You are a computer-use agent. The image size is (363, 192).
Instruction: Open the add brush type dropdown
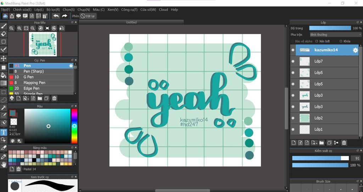click(26, 98)
